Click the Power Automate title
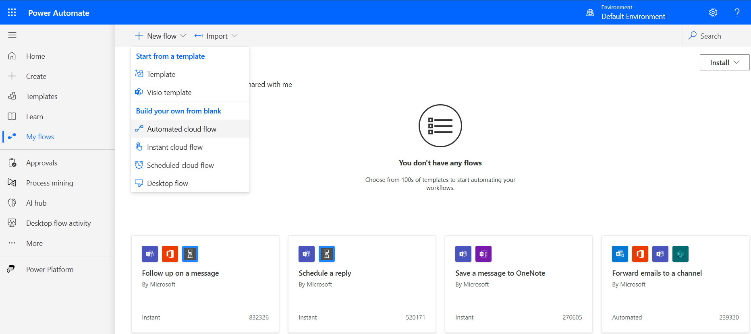The width and height of the screenshot is (751, 334). click(59, 13)
